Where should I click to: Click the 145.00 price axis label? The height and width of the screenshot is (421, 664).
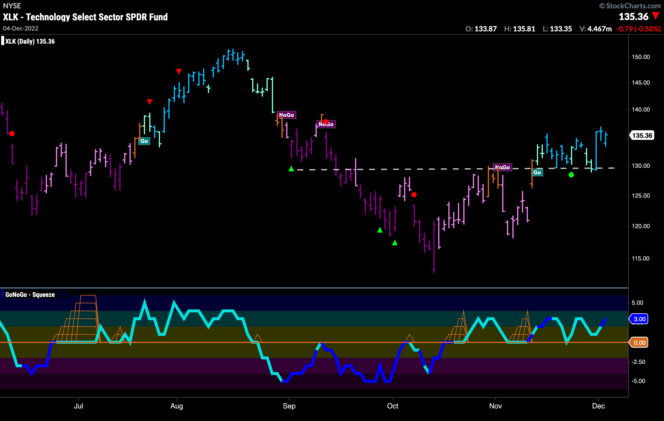[x=641, y=83]
